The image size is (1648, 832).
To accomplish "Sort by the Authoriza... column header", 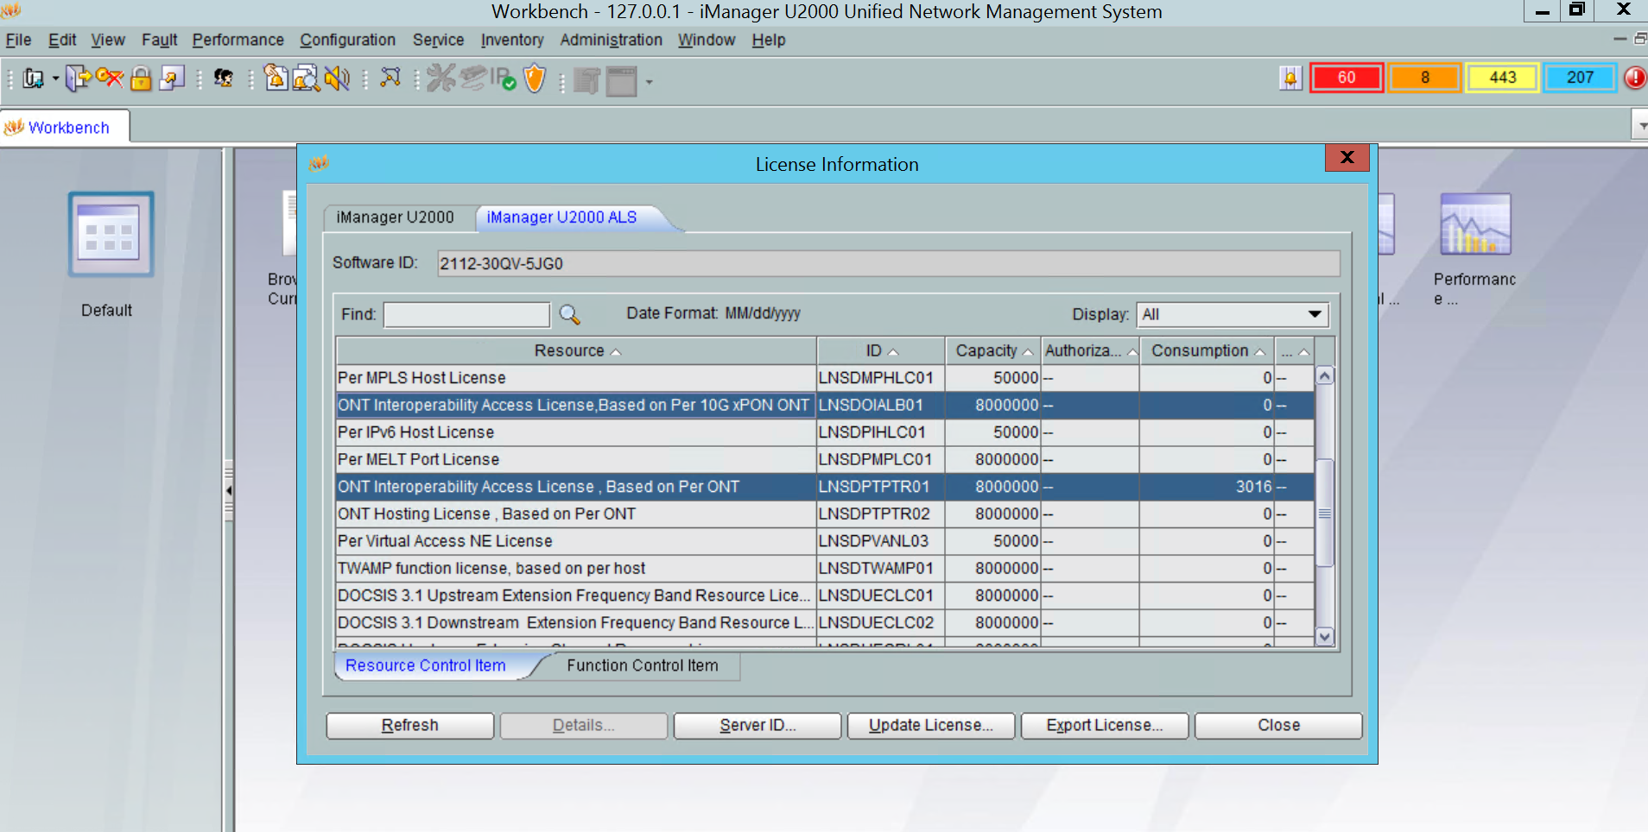I will 1091,350.
